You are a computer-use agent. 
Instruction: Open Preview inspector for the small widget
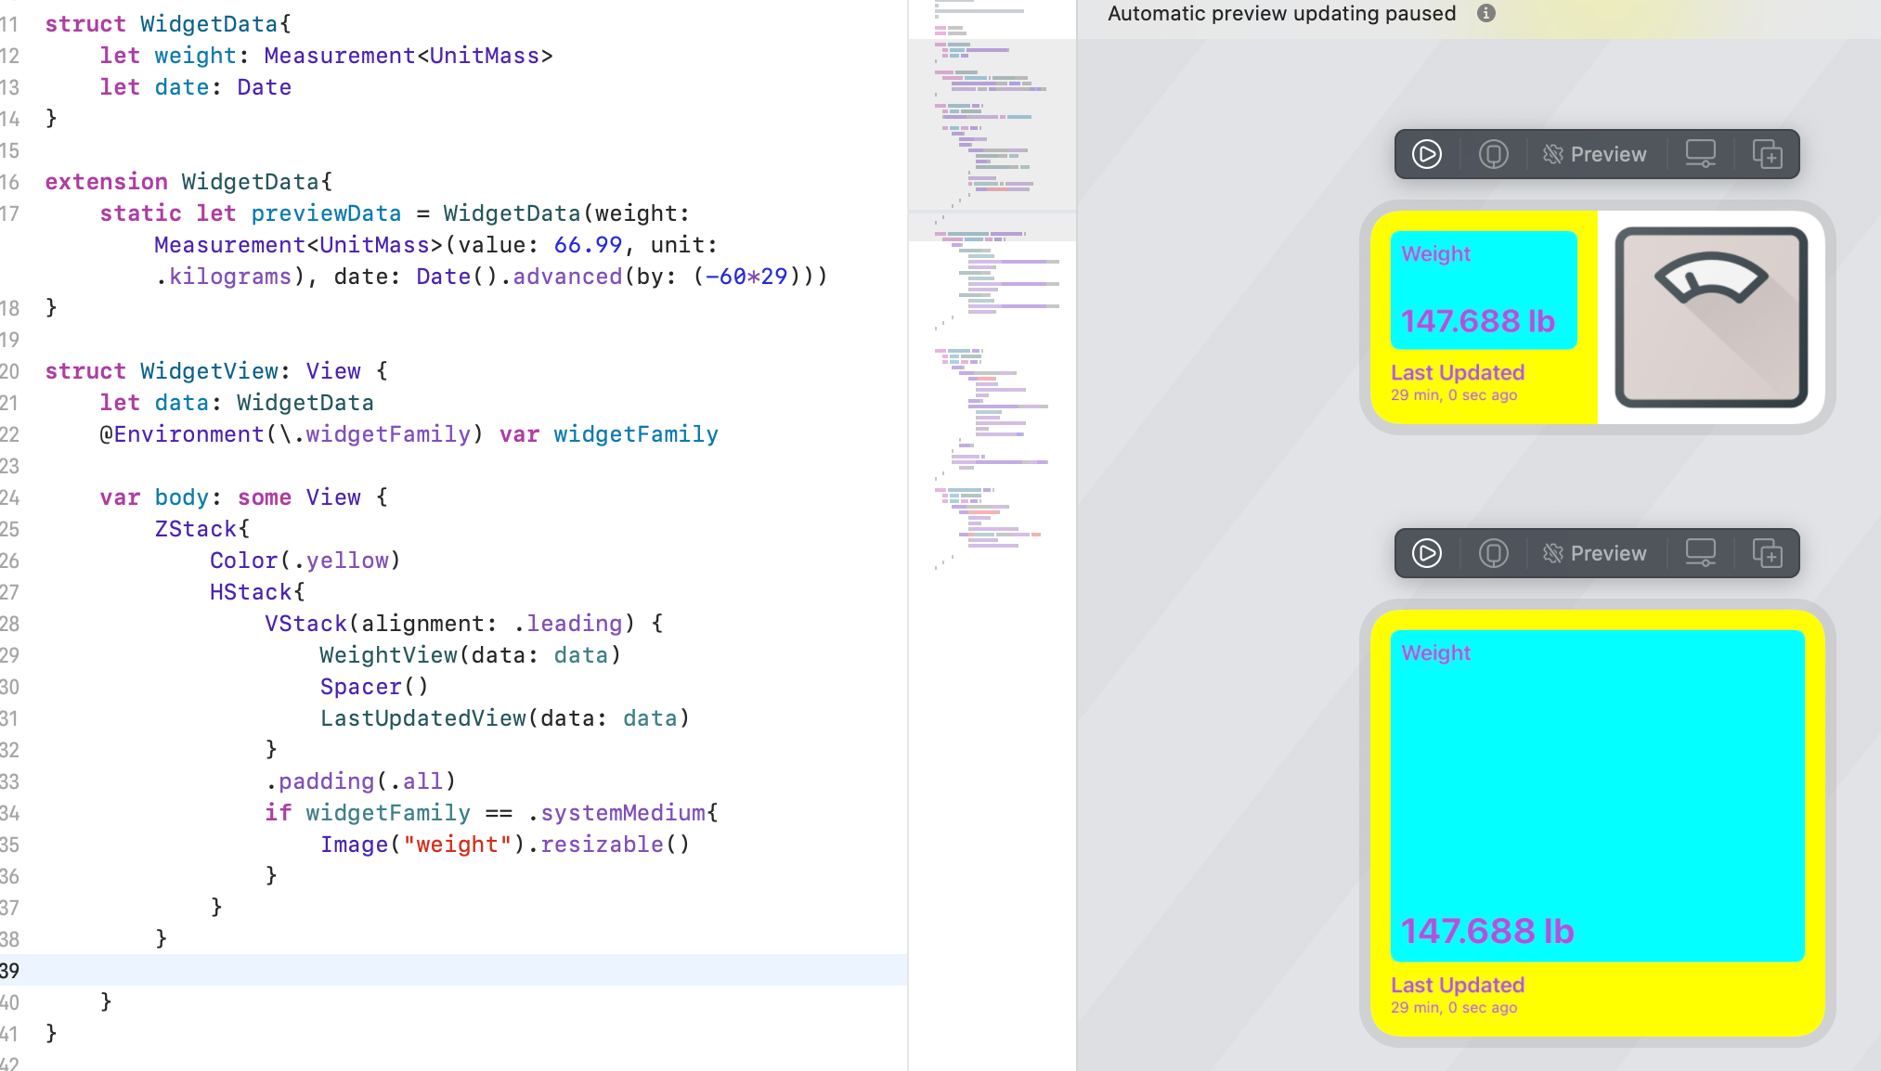tap(1594, 553)
